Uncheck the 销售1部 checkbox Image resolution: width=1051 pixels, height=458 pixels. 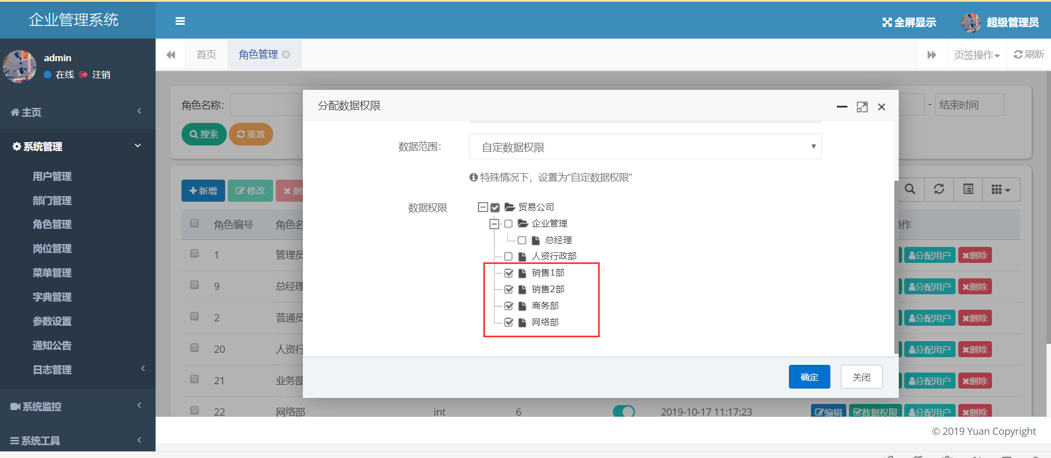[x=509, y=273]
